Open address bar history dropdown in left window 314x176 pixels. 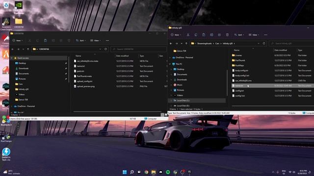100,49
